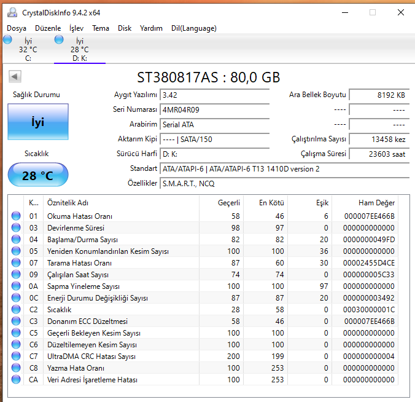Click the firmware field showing 3.42
This screenshot has height=402, width=415.
coord(214,95)
